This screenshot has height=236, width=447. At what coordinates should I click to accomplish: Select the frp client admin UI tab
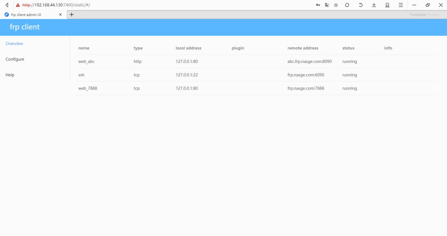point(34,15)
